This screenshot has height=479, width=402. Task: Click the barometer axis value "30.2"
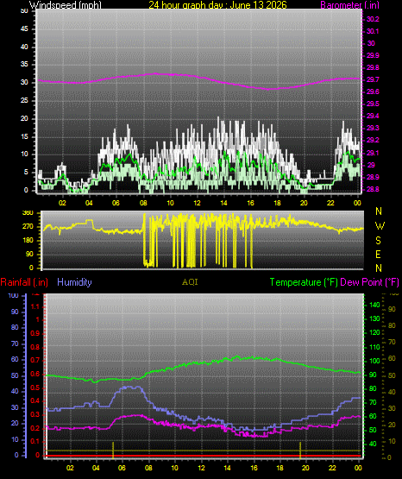click(373, 19)
